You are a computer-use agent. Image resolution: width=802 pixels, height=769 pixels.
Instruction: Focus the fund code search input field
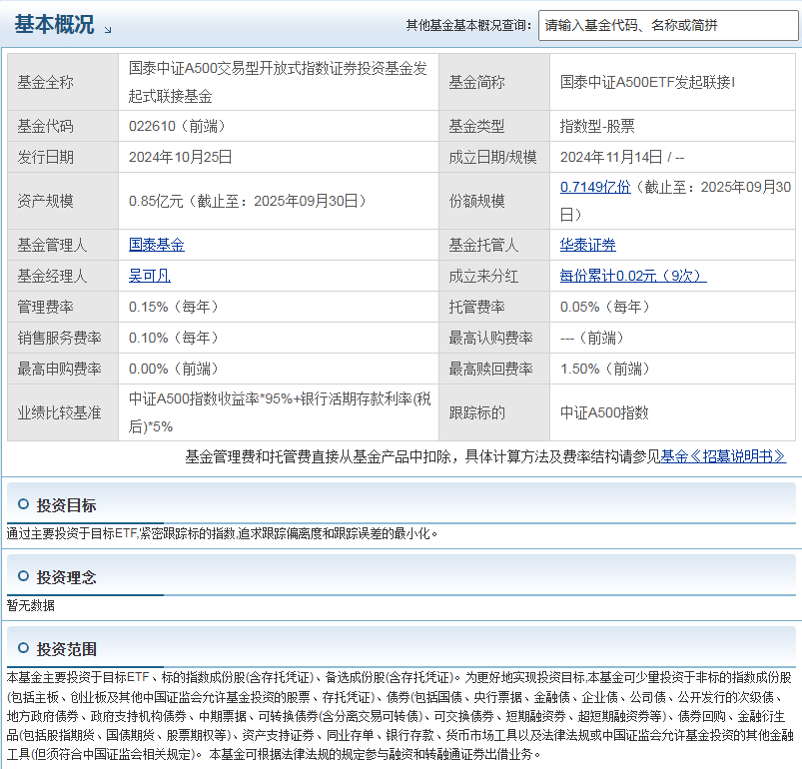tap(668, 25)
